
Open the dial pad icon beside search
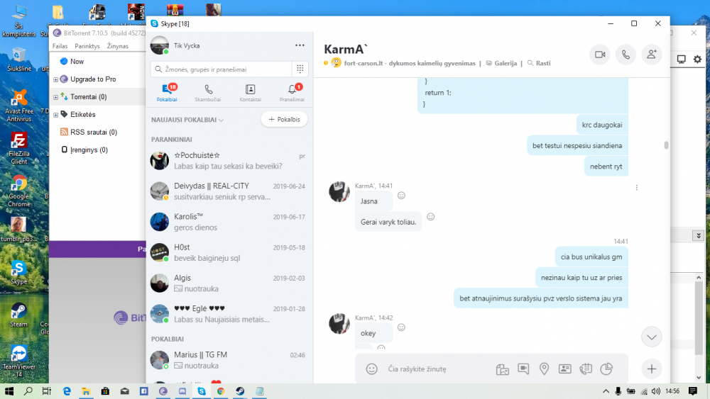click(x=300, y=69)
